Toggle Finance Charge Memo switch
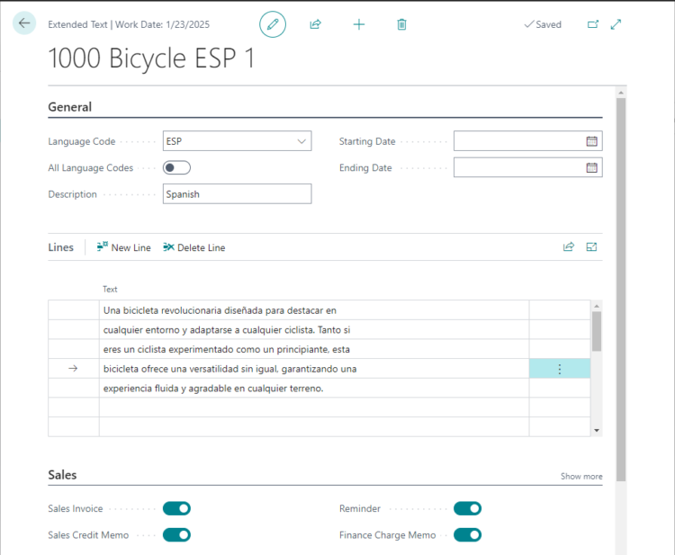This screenshot has height=555, width=675. coord(467,535)
